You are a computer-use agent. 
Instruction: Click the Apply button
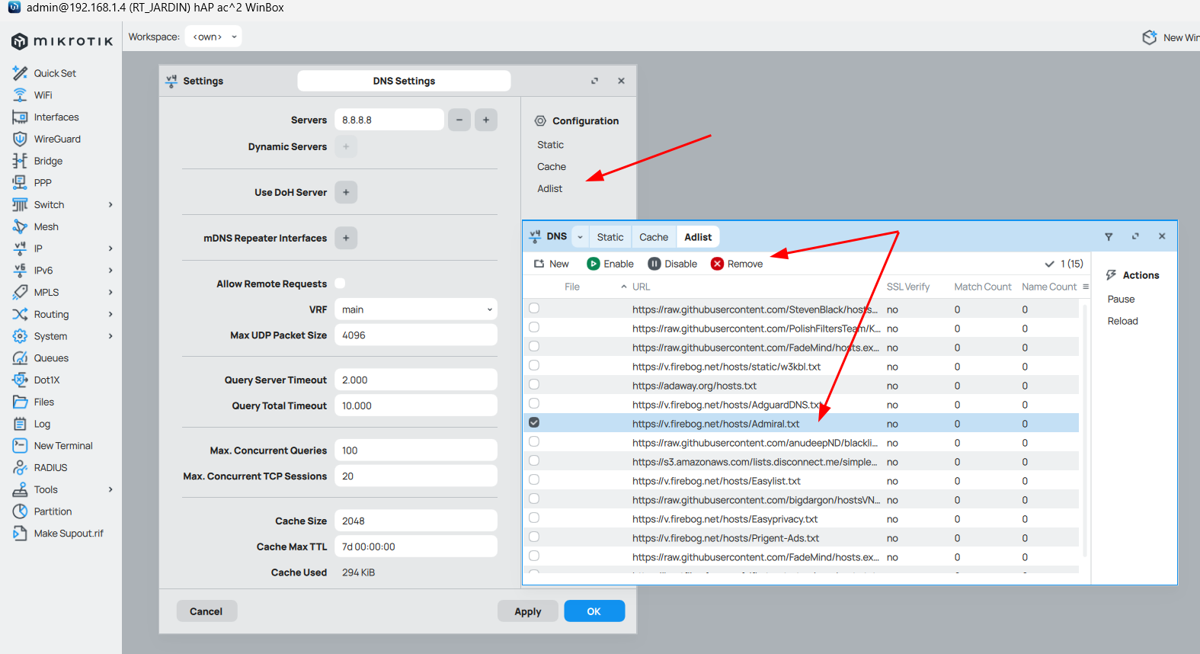[527, 611]
